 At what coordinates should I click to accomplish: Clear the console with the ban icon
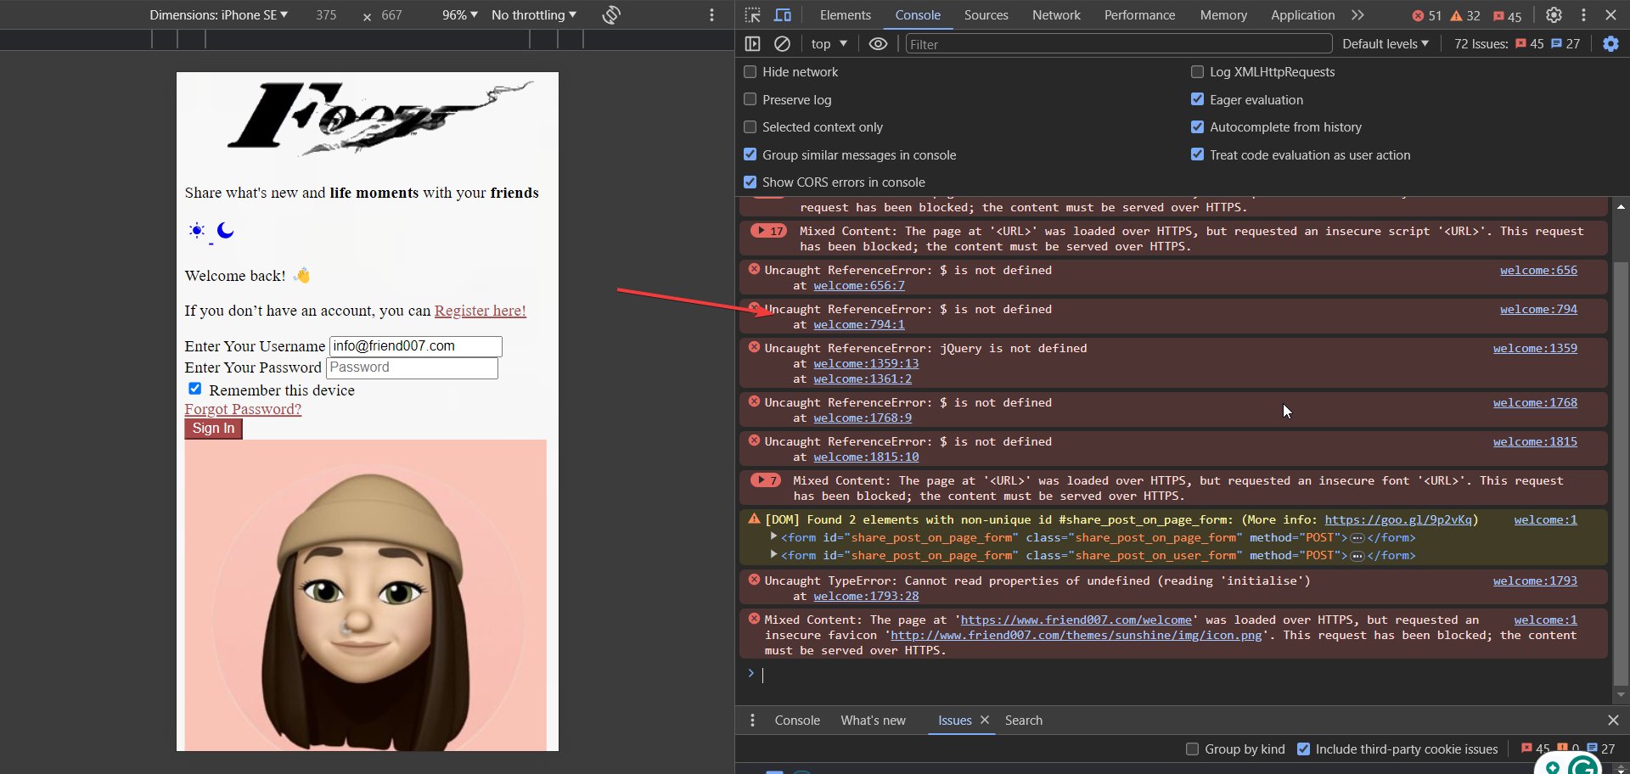[783, 44]
